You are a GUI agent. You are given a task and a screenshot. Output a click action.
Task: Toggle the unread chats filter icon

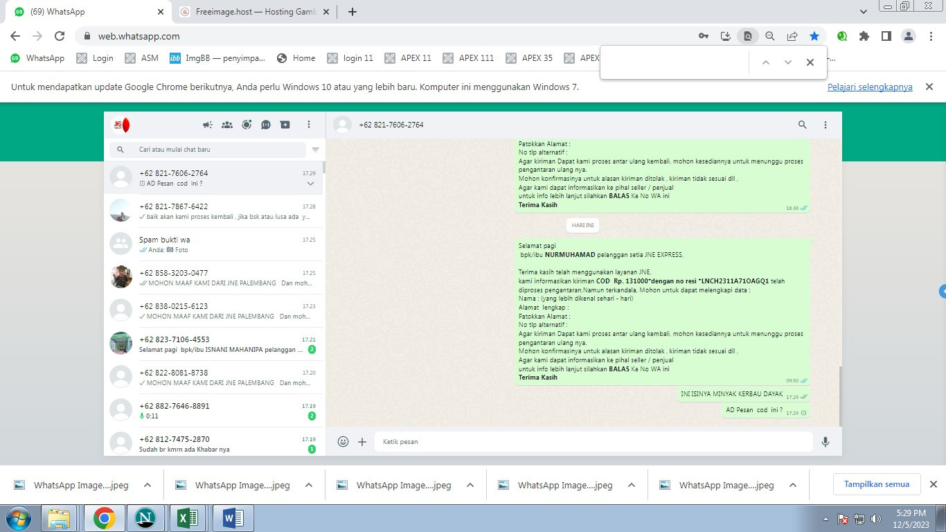(x=315, y=150)
